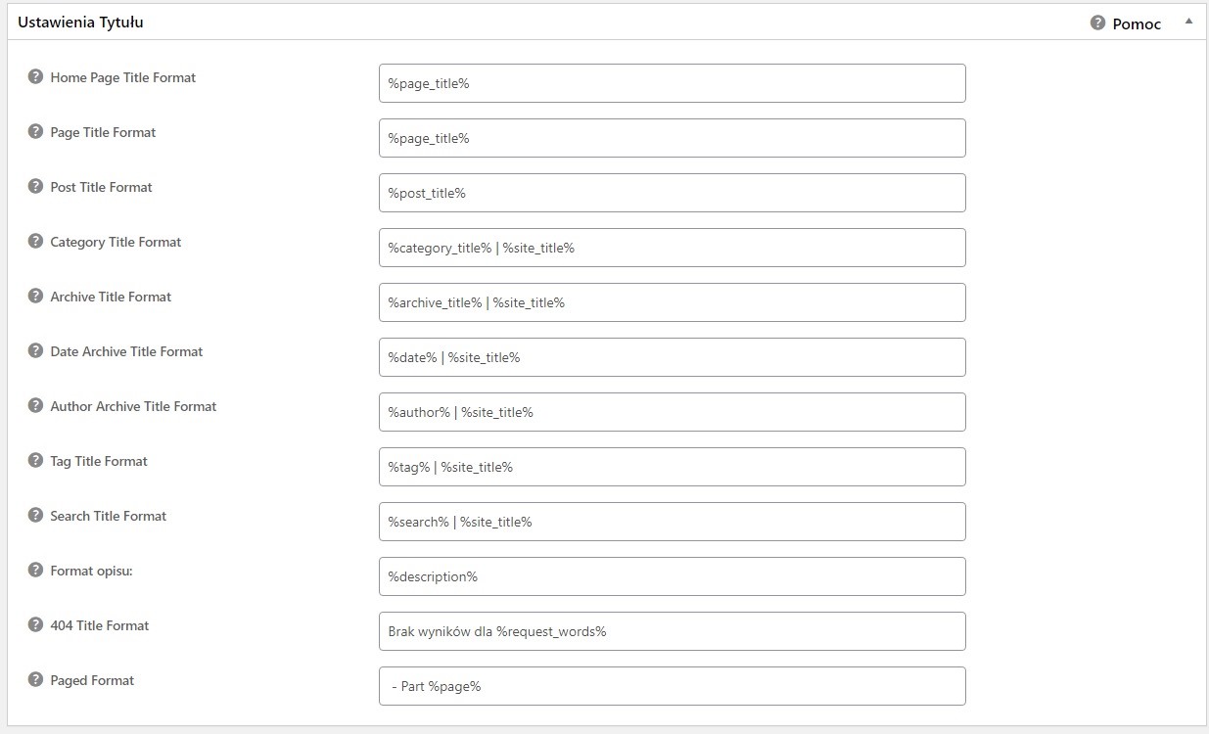Open the Pomoc help link
Screen dimensions: 1209x734
click(x=1136, y=23)
